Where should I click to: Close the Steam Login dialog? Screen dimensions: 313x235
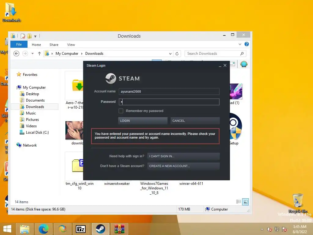pos(225,65)
